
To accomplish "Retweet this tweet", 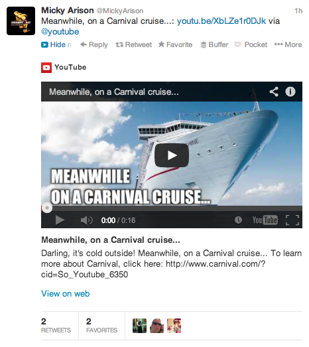I will pos(133,44).
